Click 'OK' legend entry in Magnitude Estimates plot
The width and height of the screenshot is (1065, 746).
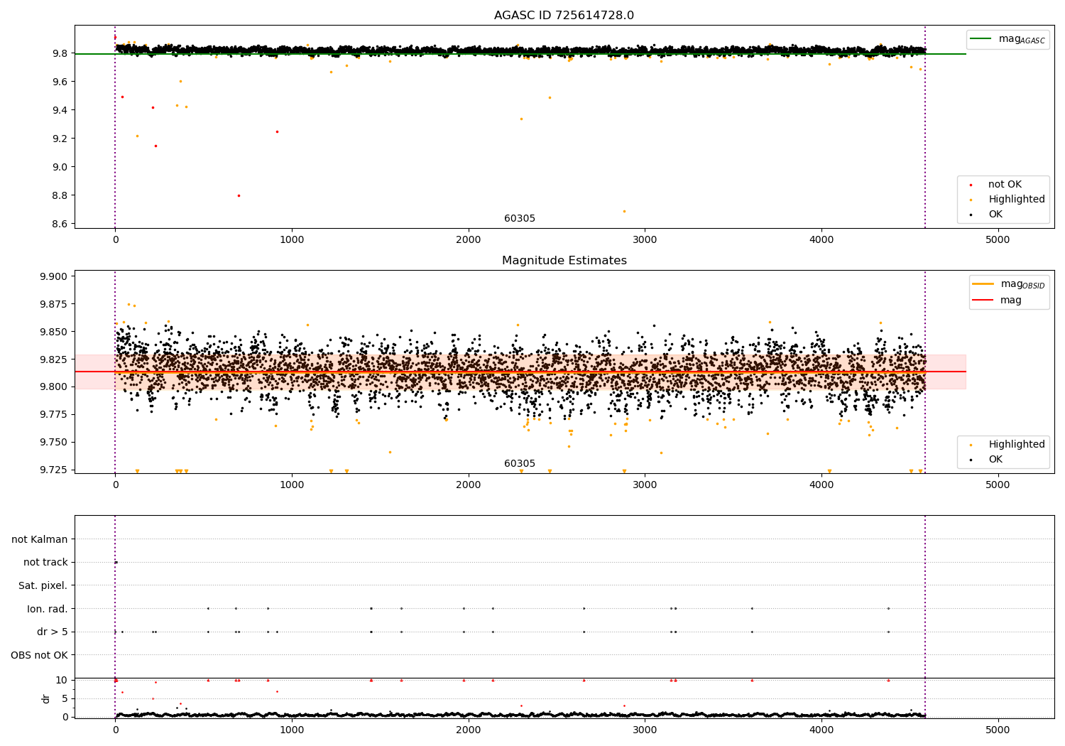coord(995,460)
